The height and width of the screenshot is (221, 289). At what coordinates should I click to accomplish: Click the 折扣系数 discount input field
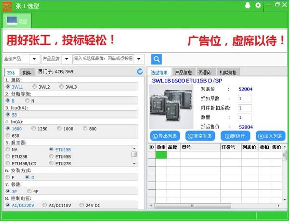click(x=245, y=98)
